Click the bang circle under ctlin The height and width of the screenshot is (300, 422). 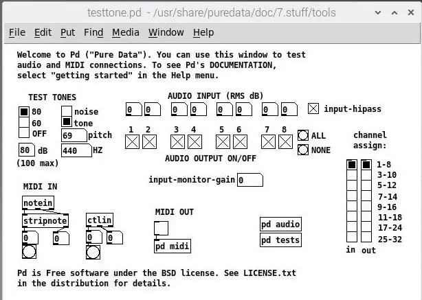point(93,252)
